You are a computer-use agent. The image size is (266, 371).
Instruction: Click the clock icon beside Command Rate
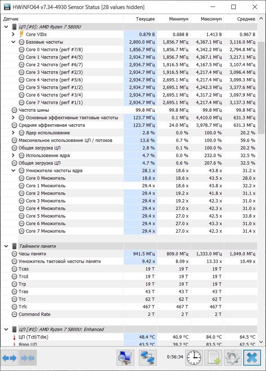(14, 314)
